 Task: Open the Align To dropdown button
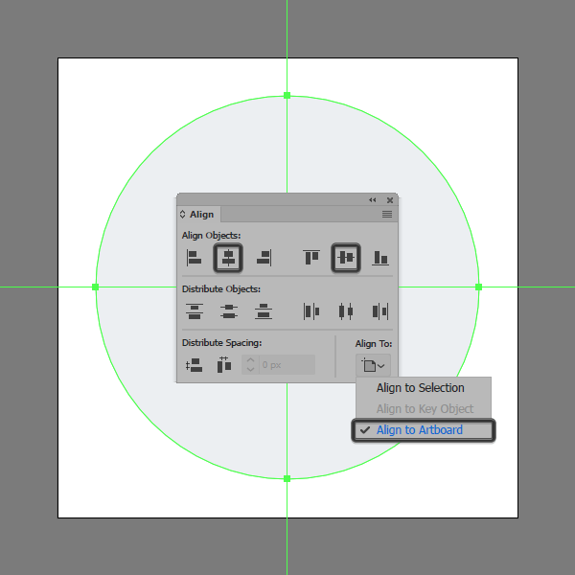click(373, 365)
